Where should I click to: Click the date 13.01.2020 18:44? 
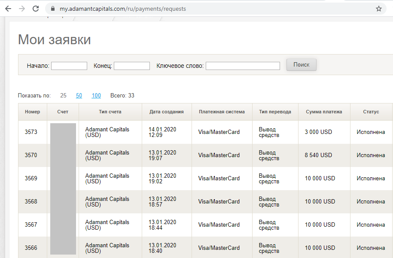[162, 225]
